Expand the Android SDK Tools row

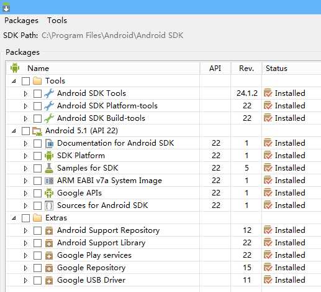25,93
